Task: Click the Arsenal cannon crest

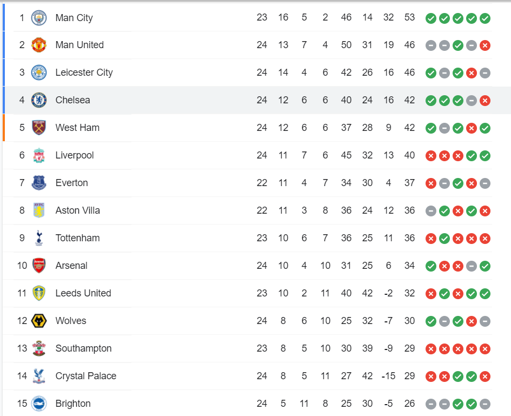Action: tap(39, 266)
